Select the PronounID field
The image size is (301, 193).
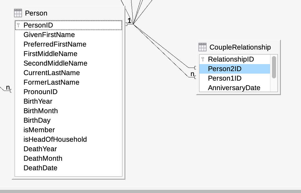coord(41,92)
